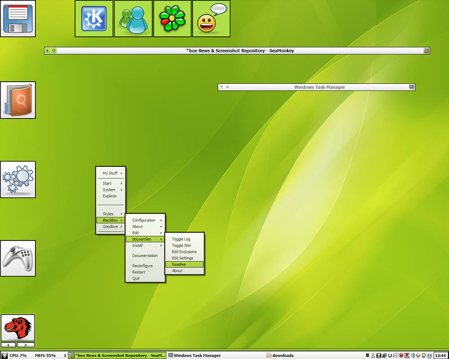Image resolution: width=449 pixels, height=359 pixels.
Task: Launch games via the controller icon
Action: pos(18,258)
